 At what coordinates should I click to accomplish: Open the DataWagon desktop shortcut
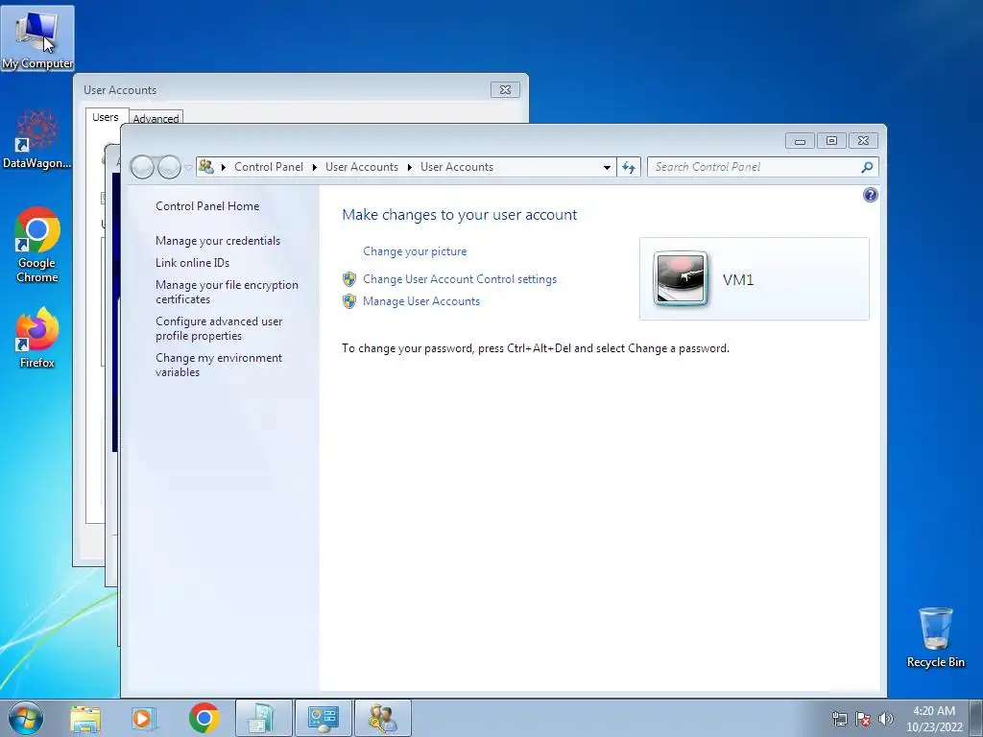click(x=37, y=139)
